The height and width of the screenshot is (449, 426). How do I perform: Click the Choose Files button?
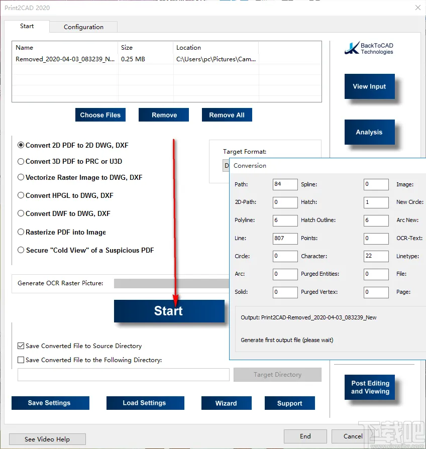point(100,115)
